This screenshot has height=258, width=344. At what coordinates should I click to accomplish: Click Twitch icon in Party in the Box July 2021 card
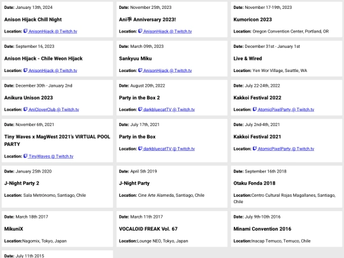[x=140, y=148]
